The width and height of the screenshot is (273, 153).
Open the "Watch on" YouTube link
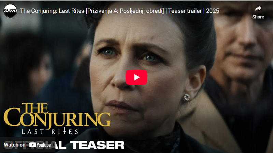pyautogui.click(x=27, y=145)
